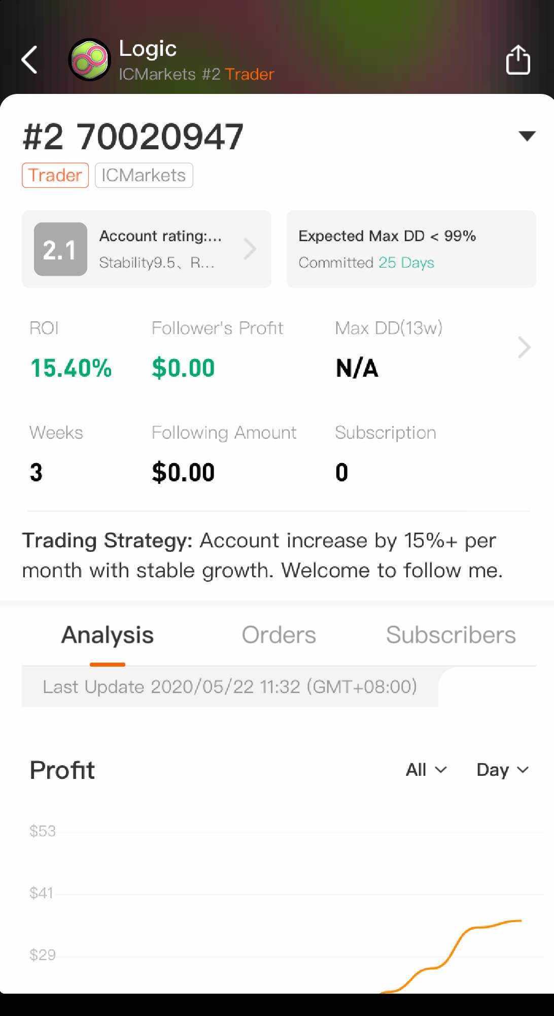554x1016 pixels.
Task: Tap the Committed 25 Days link
Action: (406, 263)
